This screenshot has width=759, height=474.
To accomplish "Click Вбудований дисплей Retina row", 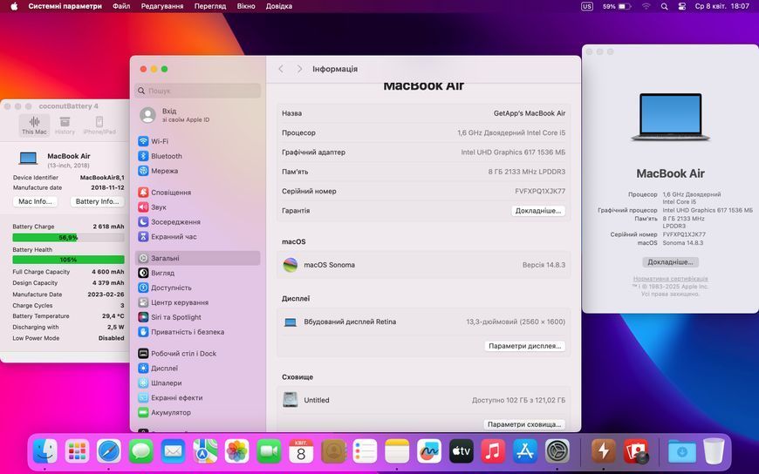I will click(x=423, y=322).
